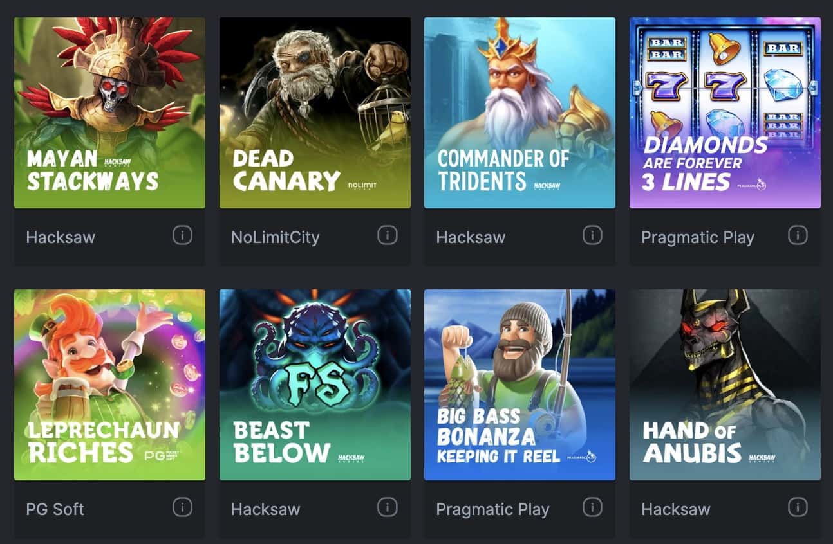
Task: Click the PG Soft provider label
Action: (x=55, y=509)
